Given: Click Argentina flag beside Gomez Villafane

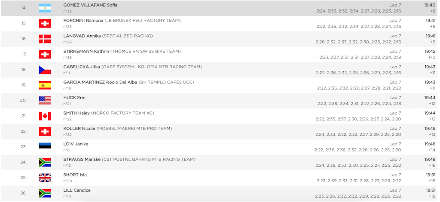Looking at the screenshot, I should pyautogui.click(x=45, y=8).
